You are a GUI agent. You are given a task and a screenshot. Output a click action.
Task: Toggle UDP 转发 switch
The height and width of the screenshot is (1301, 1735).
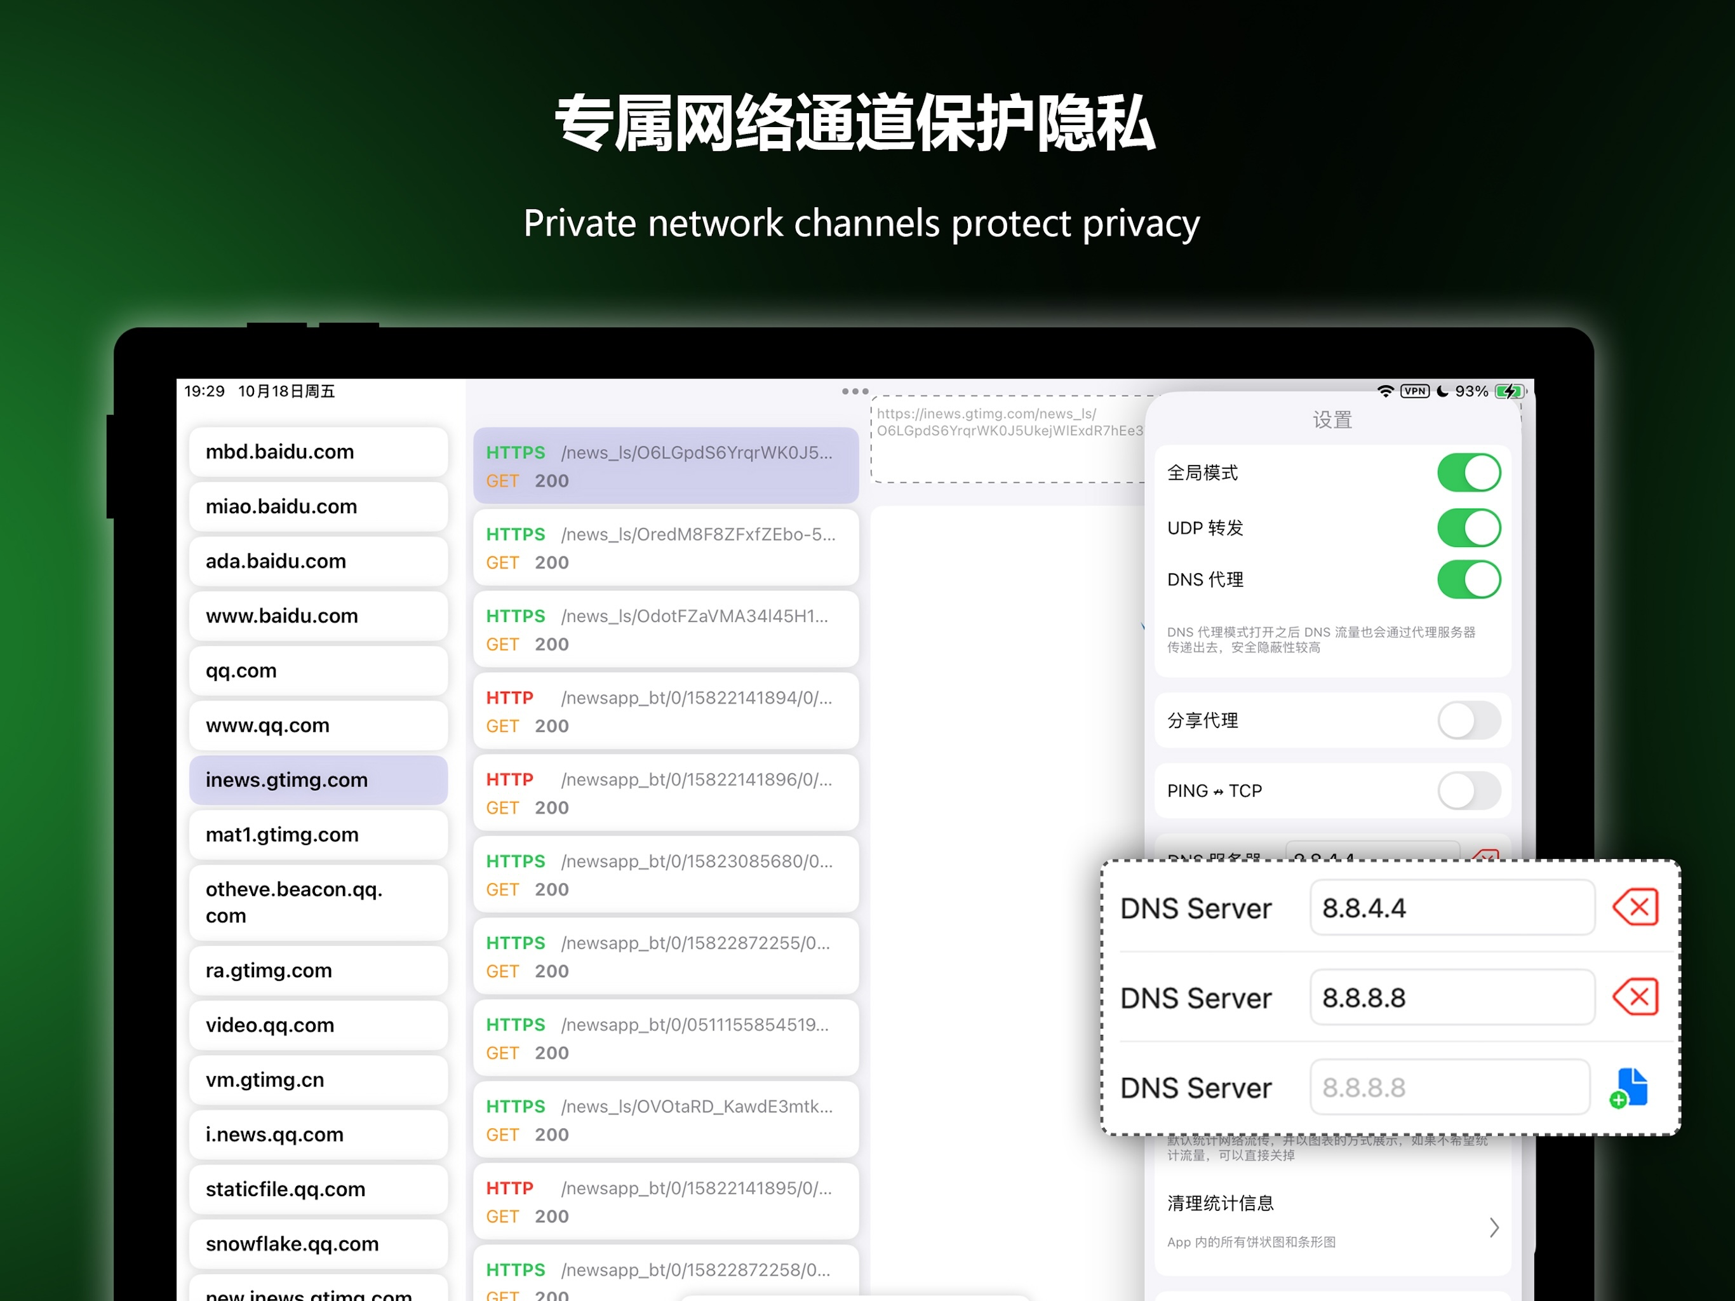click(1468, 527)
